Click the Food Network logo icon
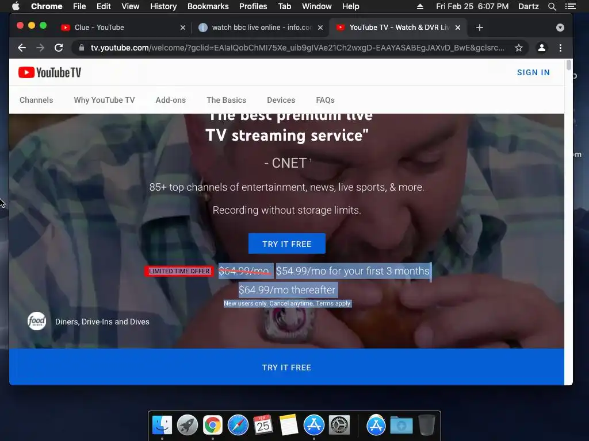The image size is (589, 441). 37,322
